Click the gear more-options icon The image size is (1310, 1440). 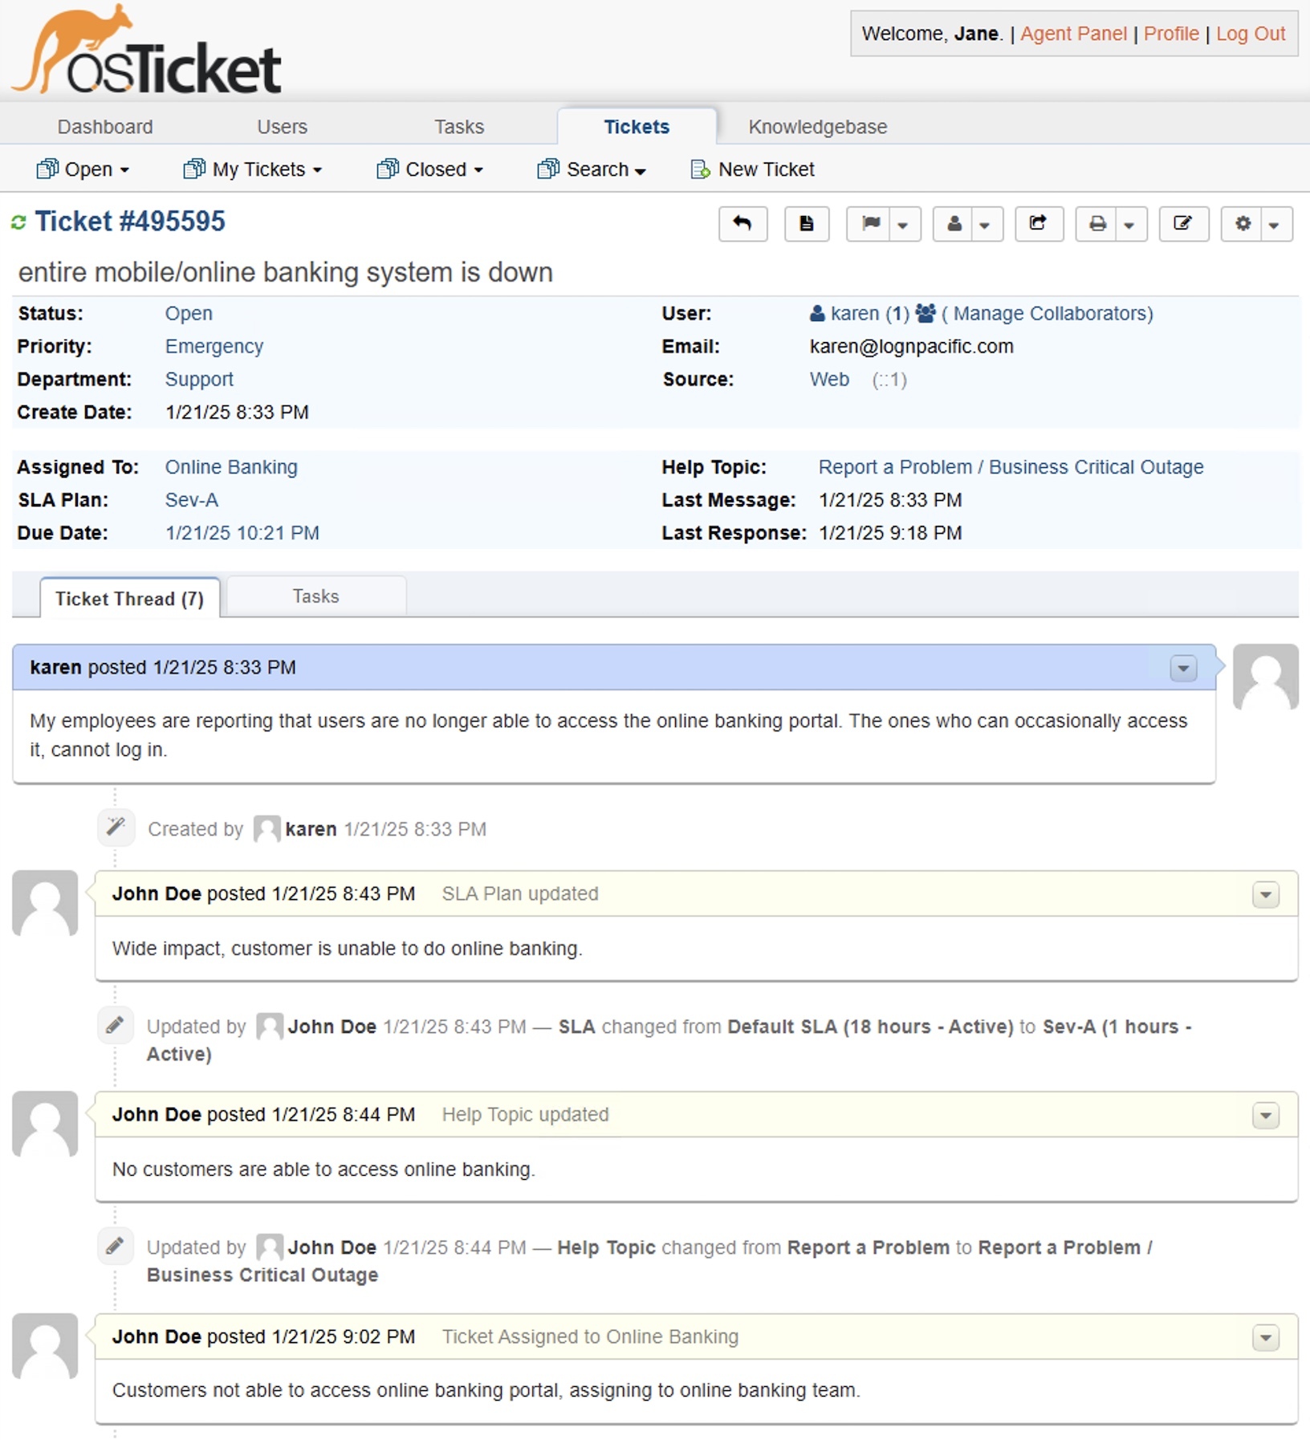1243,224
